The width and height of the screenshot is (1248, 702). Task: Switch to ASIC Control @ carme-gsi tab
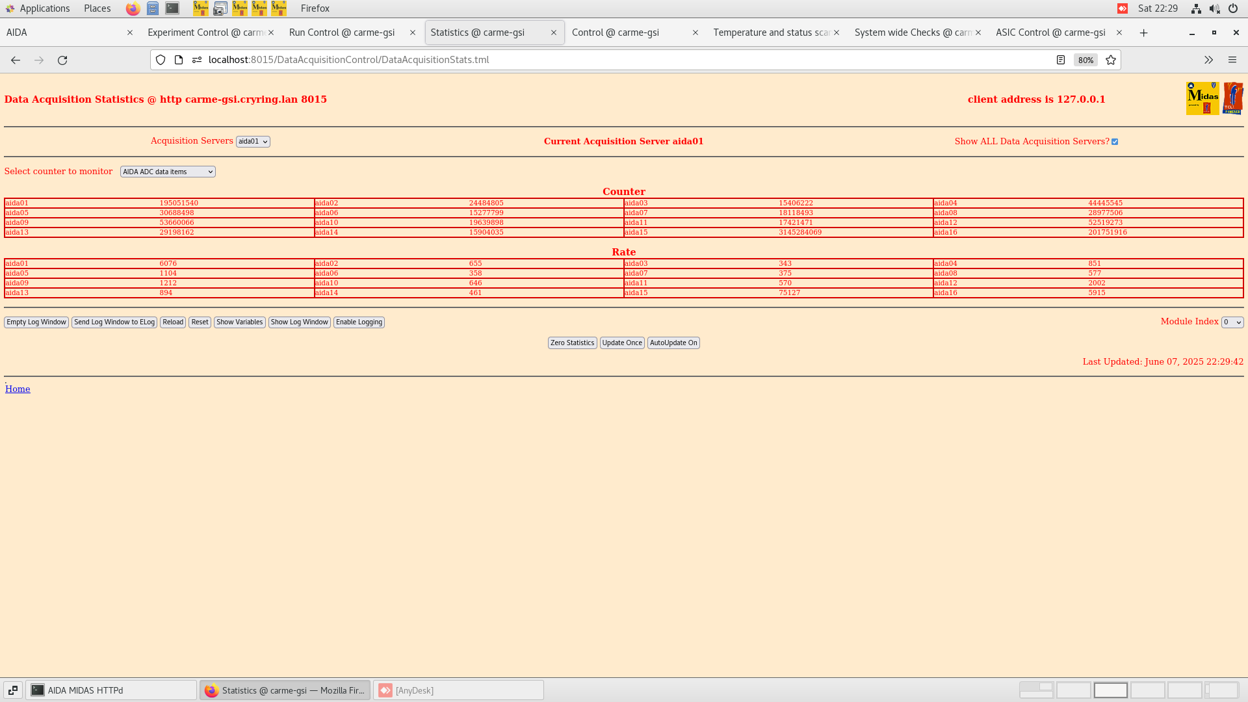(x=1050, y=32)
